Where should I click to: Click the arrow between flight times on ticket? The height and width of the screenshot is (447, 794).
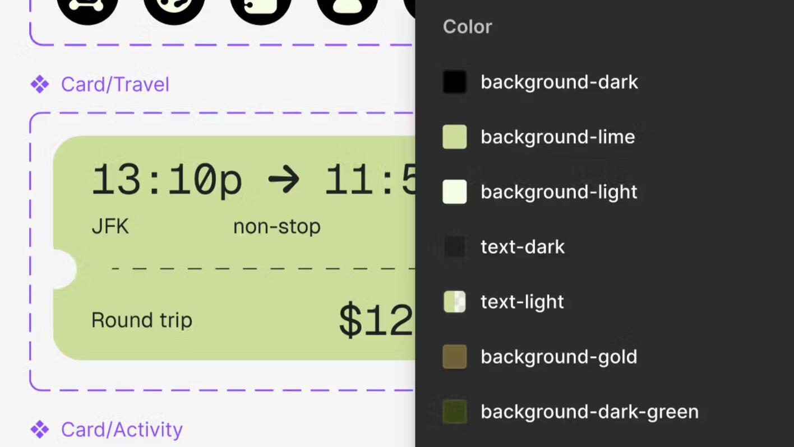[x=284, y=180]
